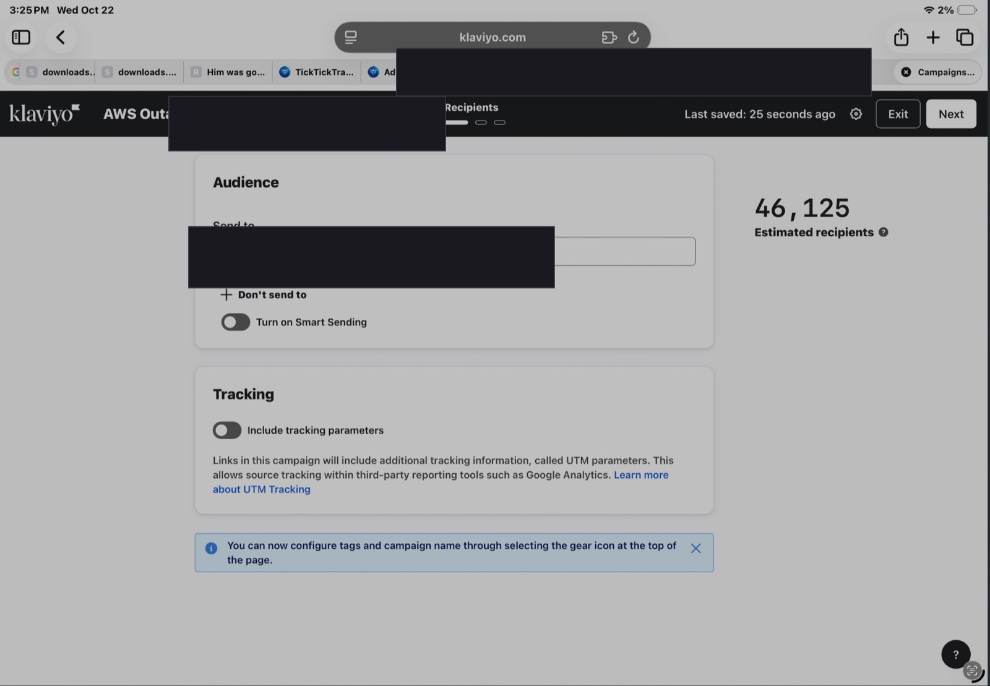Click the klaviyo.com address bar

point(493,37)
